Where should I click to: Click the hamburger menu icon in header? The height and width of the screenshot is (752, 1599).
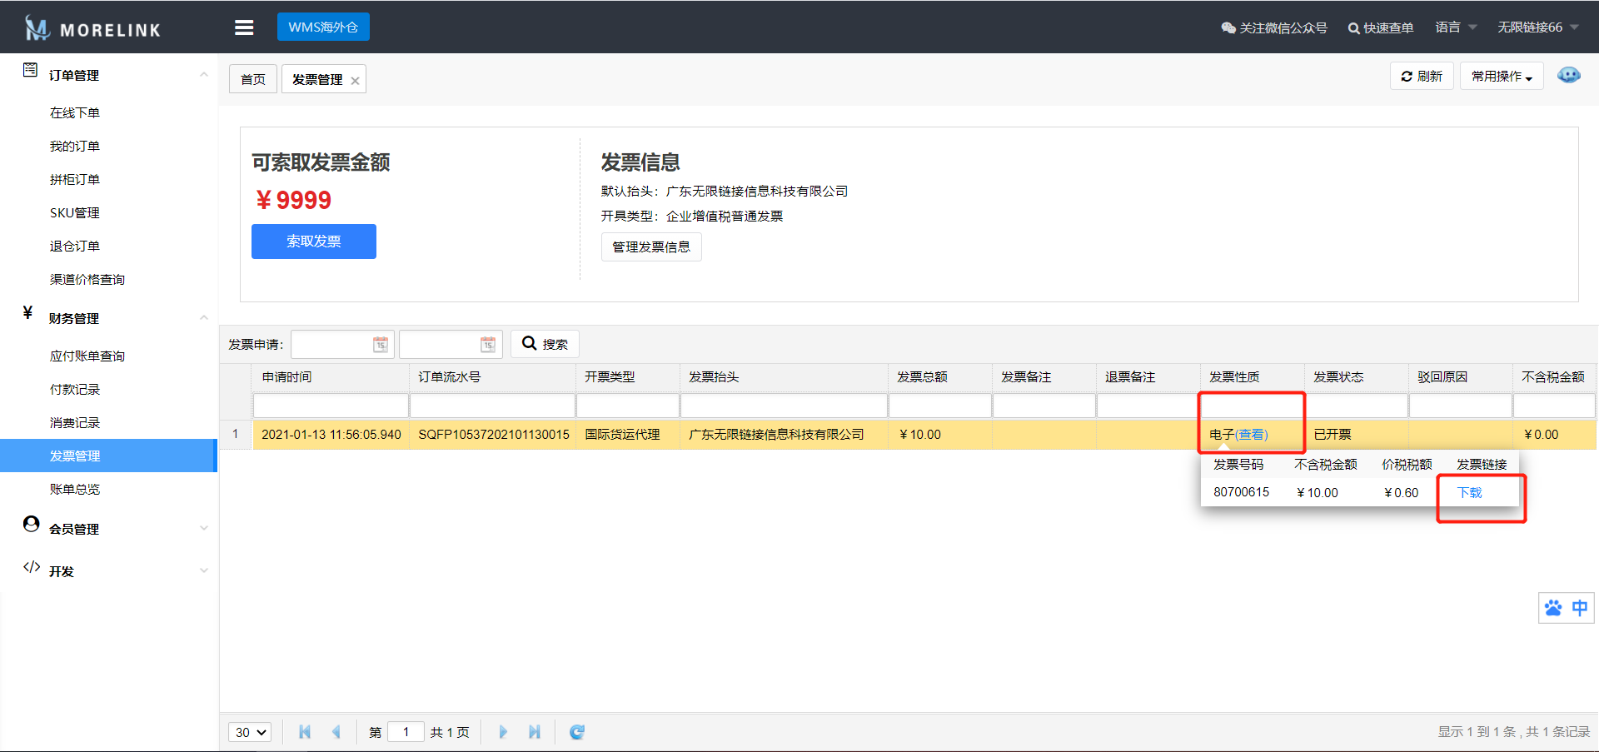click(244, 27)
